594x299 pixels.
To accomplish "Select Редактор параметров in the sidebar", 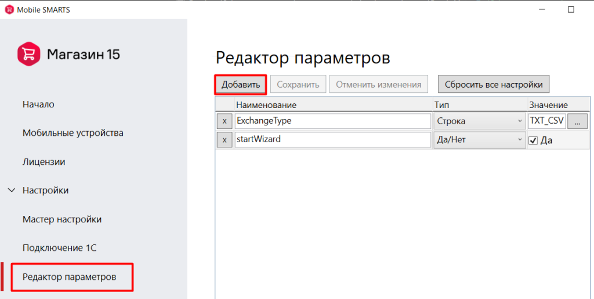I will click(x=70, y=277).
